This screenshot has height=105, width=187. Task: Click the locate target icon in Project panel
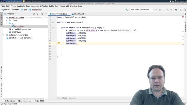click(34, 14)
